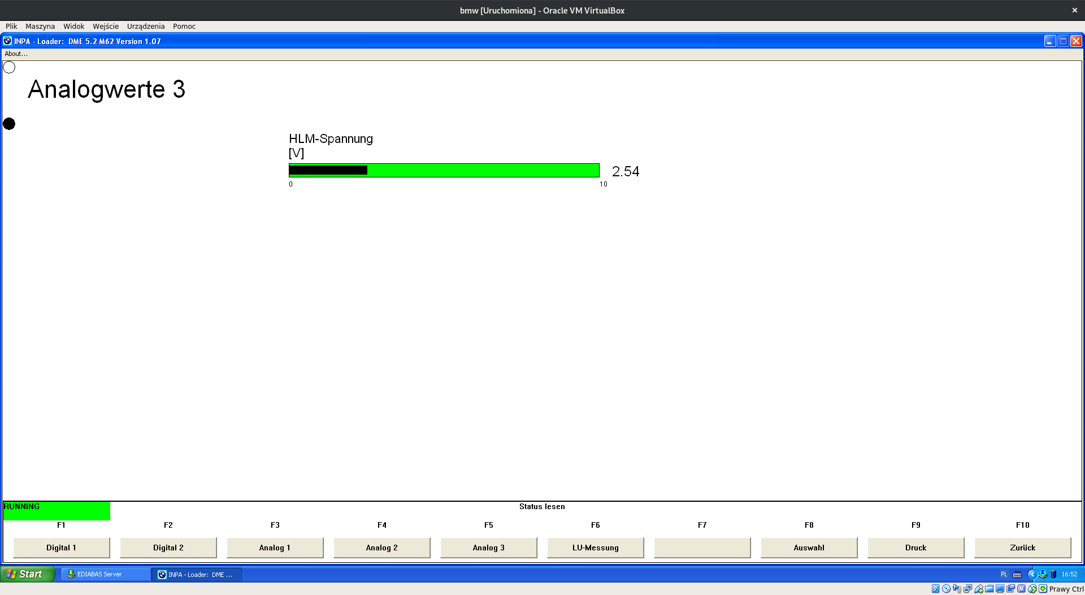Click the Zurück button
Image resolution: width=1085 pixels, height=595 pixels.
pos(1022,548)
